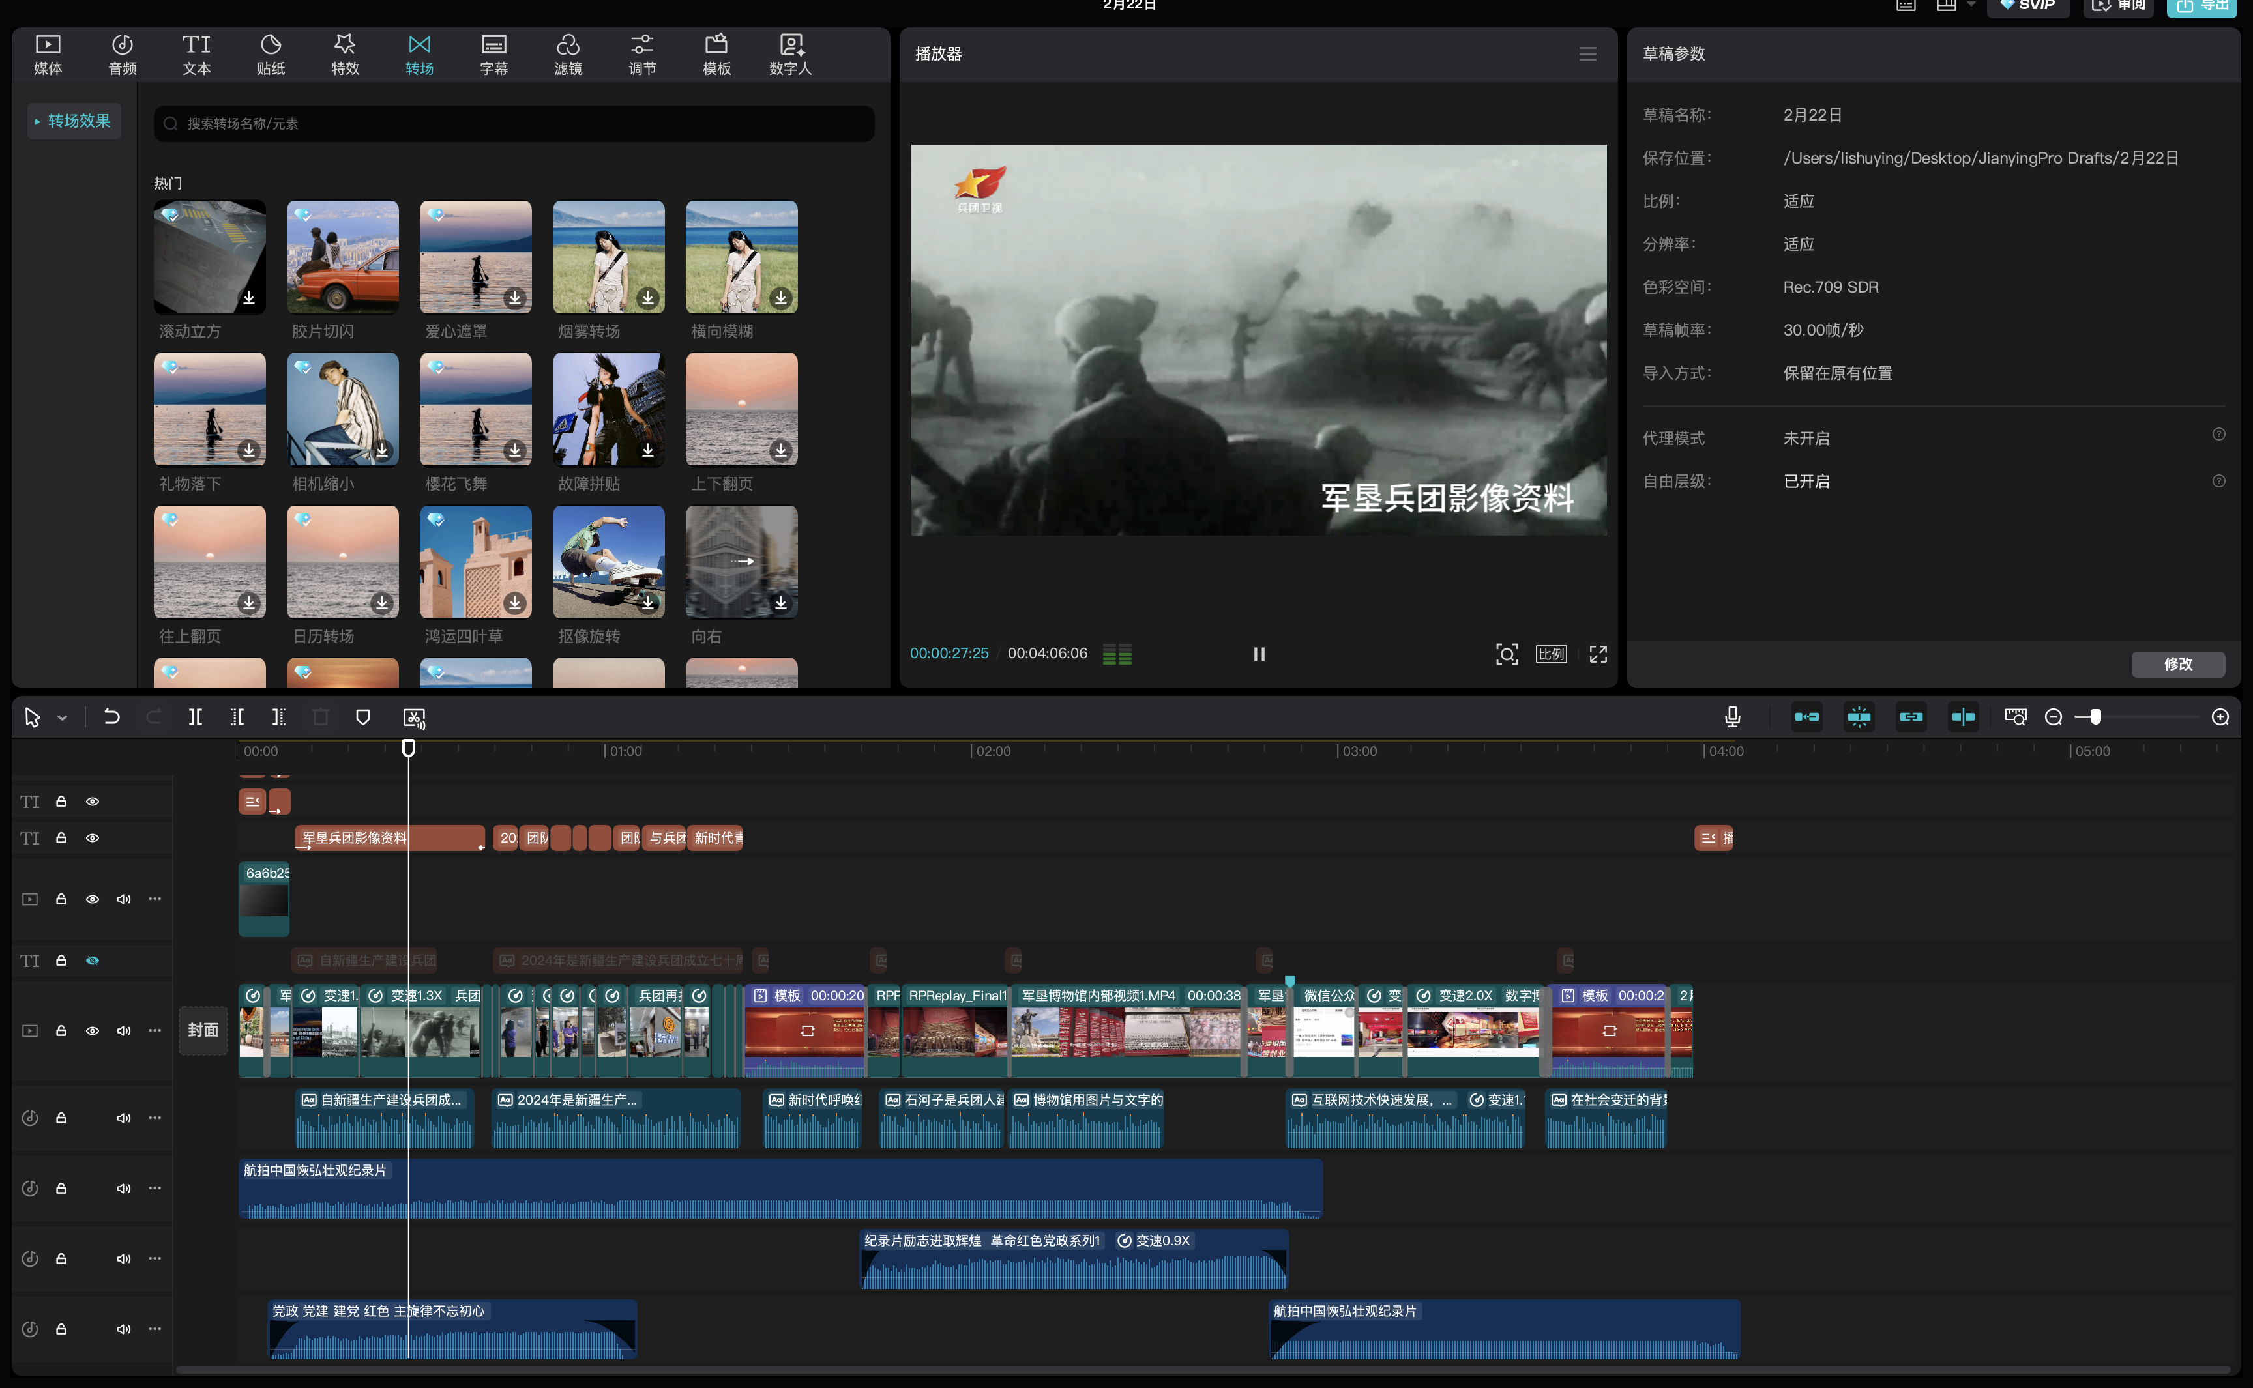This screenshot has height=1388, width=2253.
Task: Open the player panel hamburger menu
Action: (1587, 54)
